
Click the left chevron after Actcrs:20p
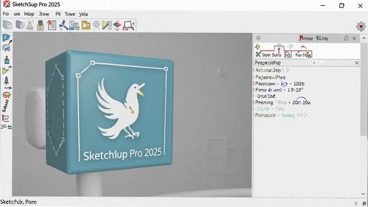283,70
